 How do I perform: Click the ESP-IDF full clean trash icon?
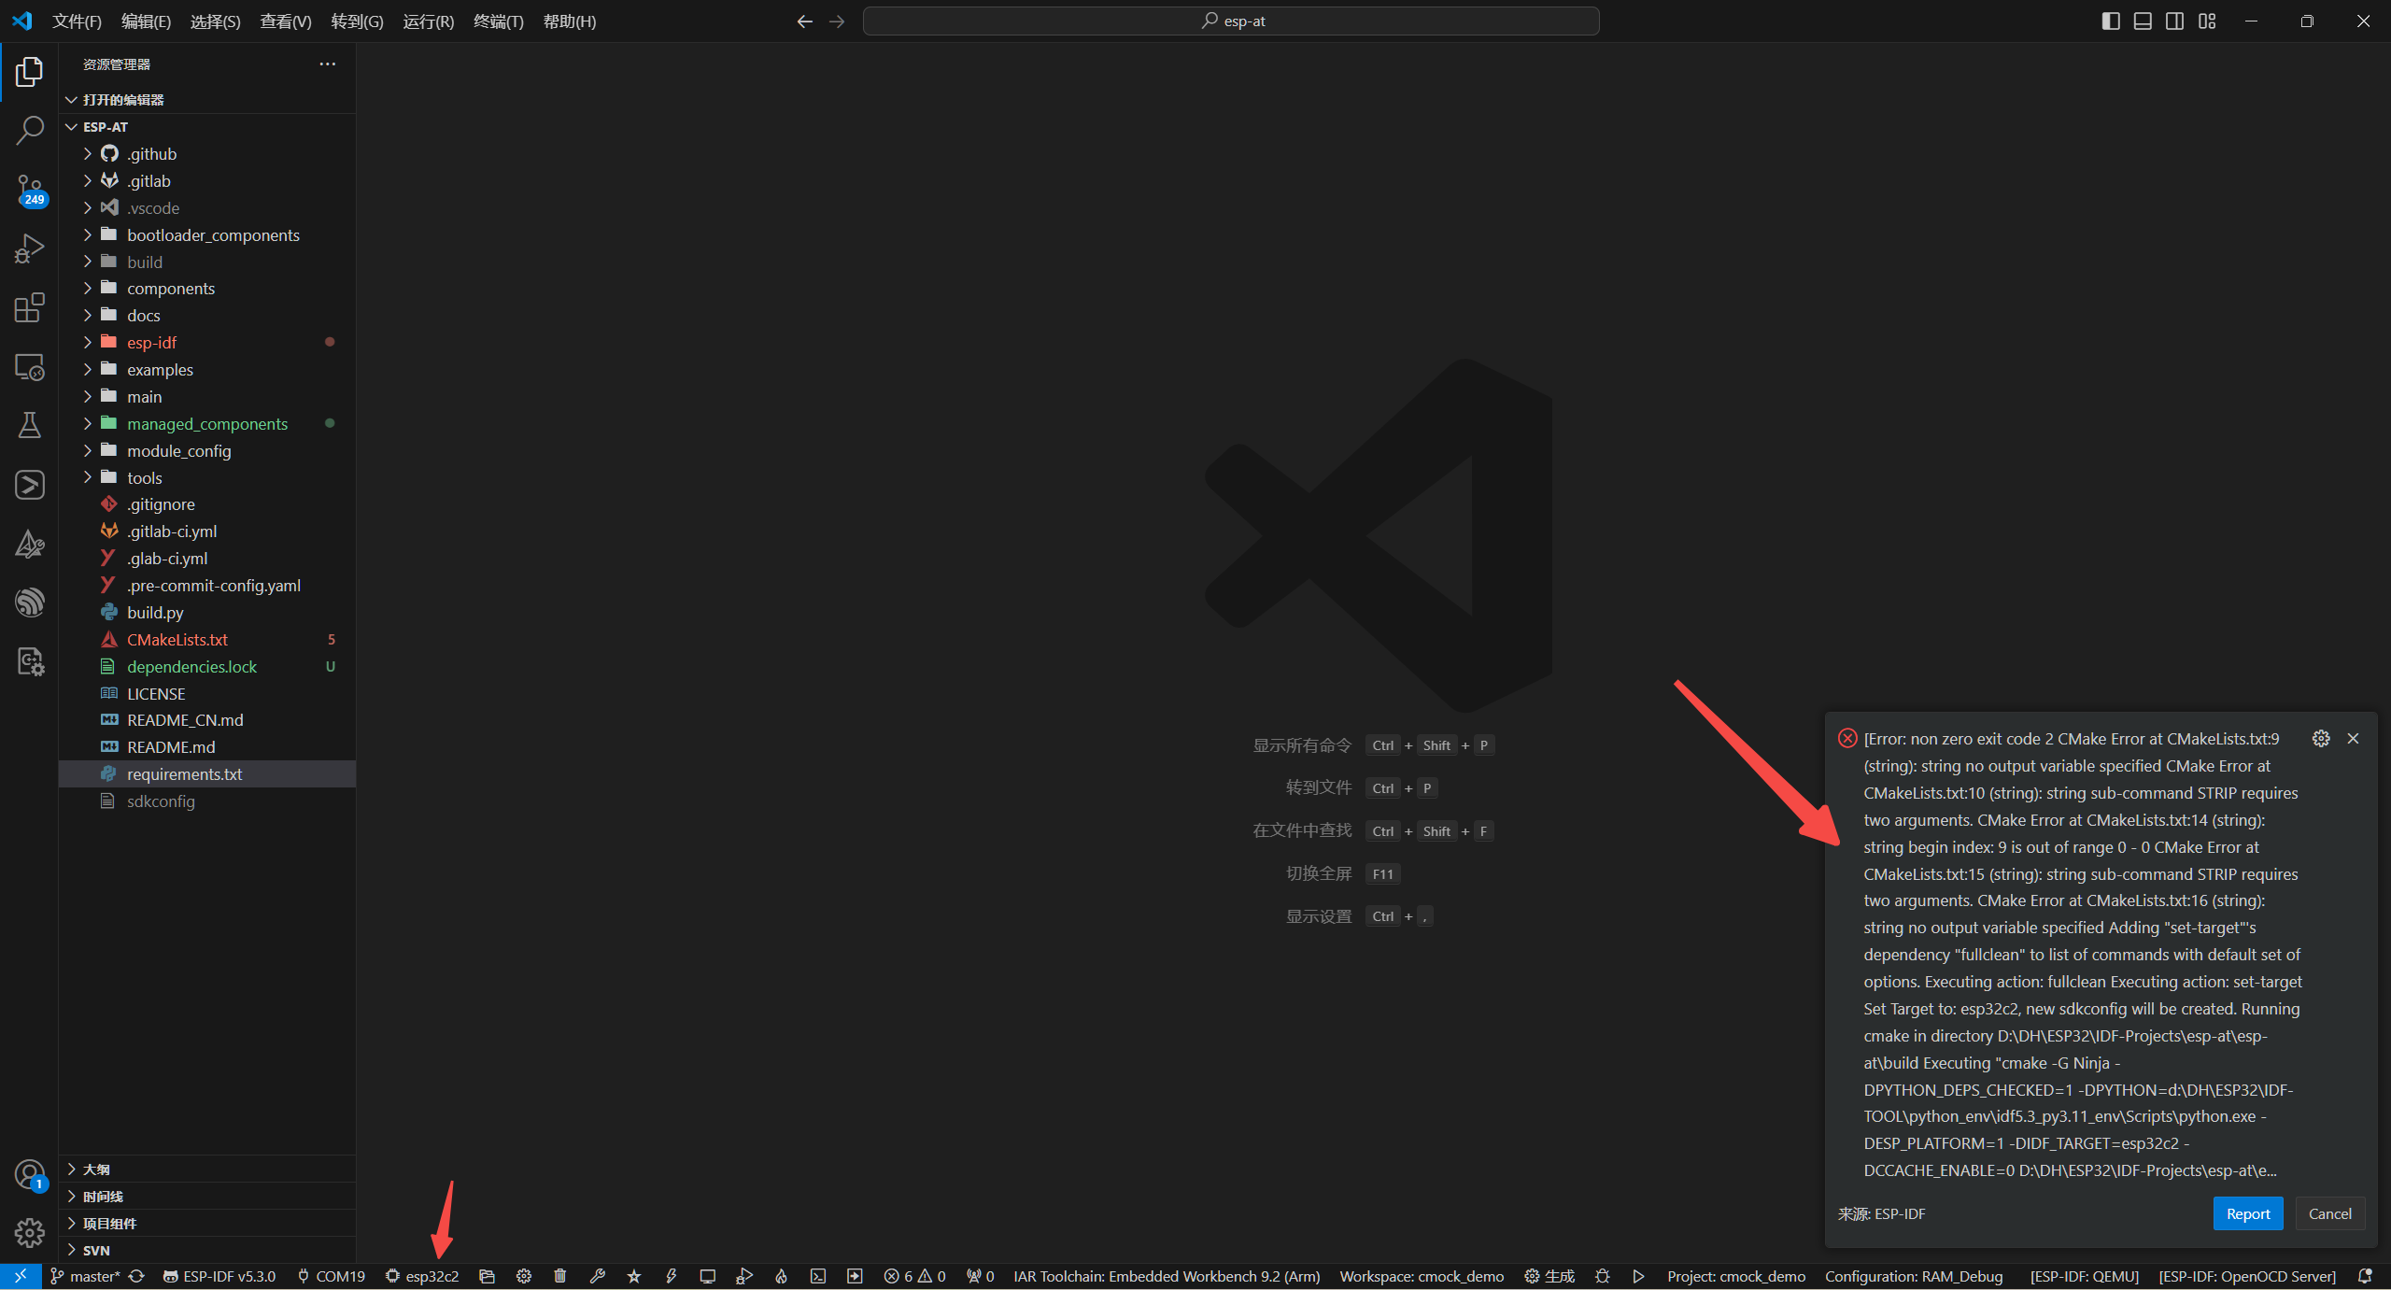tap(560, 1276)
